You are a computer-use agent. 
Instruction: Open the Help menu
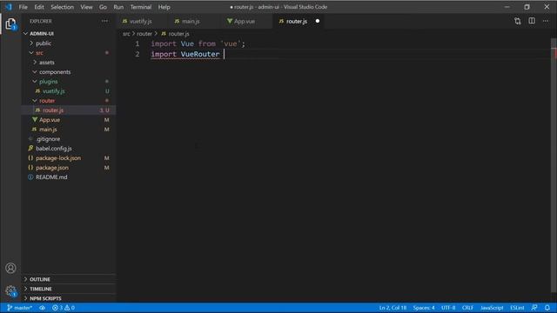tap(164, 7)
